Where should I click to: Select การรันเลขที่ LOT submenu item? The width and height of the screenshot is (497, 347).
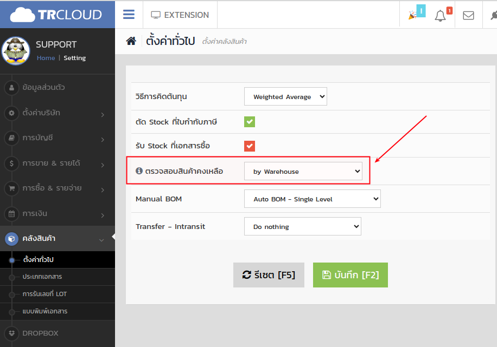[44, 294]
